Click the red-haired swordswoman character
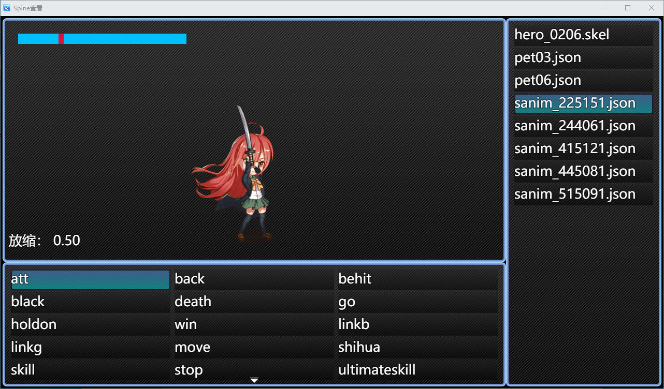Image resolution: width=664 pixels, height=389 pixels. (234, 174)
